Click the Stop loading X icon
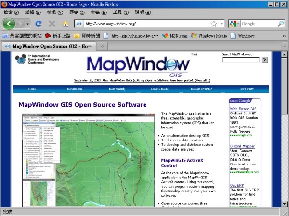This screenshot has height=216, width=289. [x=52, y=24]
